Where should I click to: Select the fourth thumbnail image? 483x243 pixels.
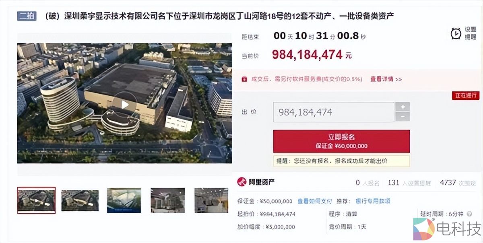pyautogui.click(x=167, y=200)
